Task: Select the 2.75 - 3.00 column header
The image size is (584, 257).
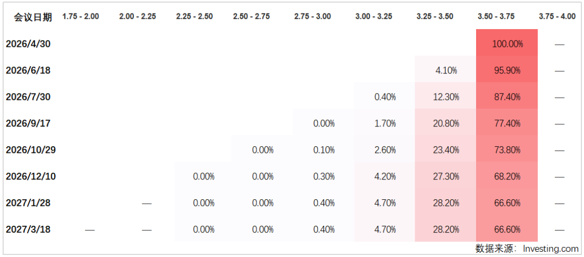Action: tap(312, 17)
